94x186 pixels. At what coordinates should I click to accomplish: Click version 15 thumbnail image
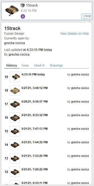[15, 131]
